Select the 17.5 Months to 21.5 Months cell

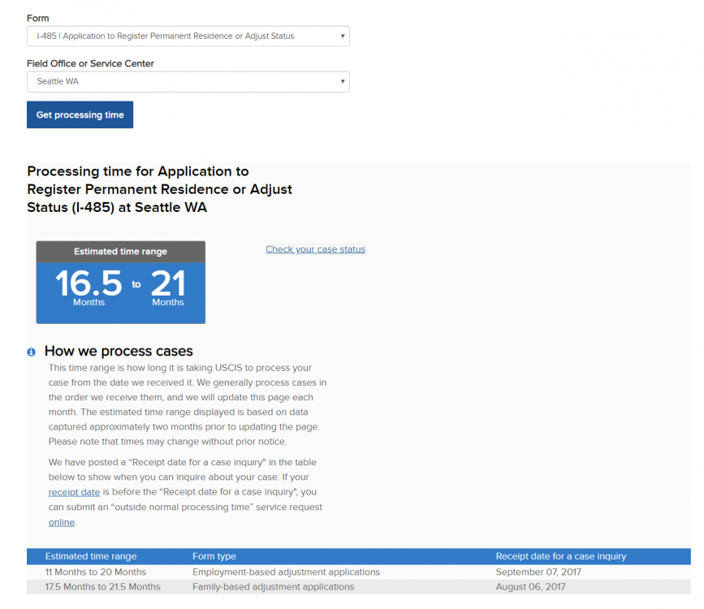102,586
